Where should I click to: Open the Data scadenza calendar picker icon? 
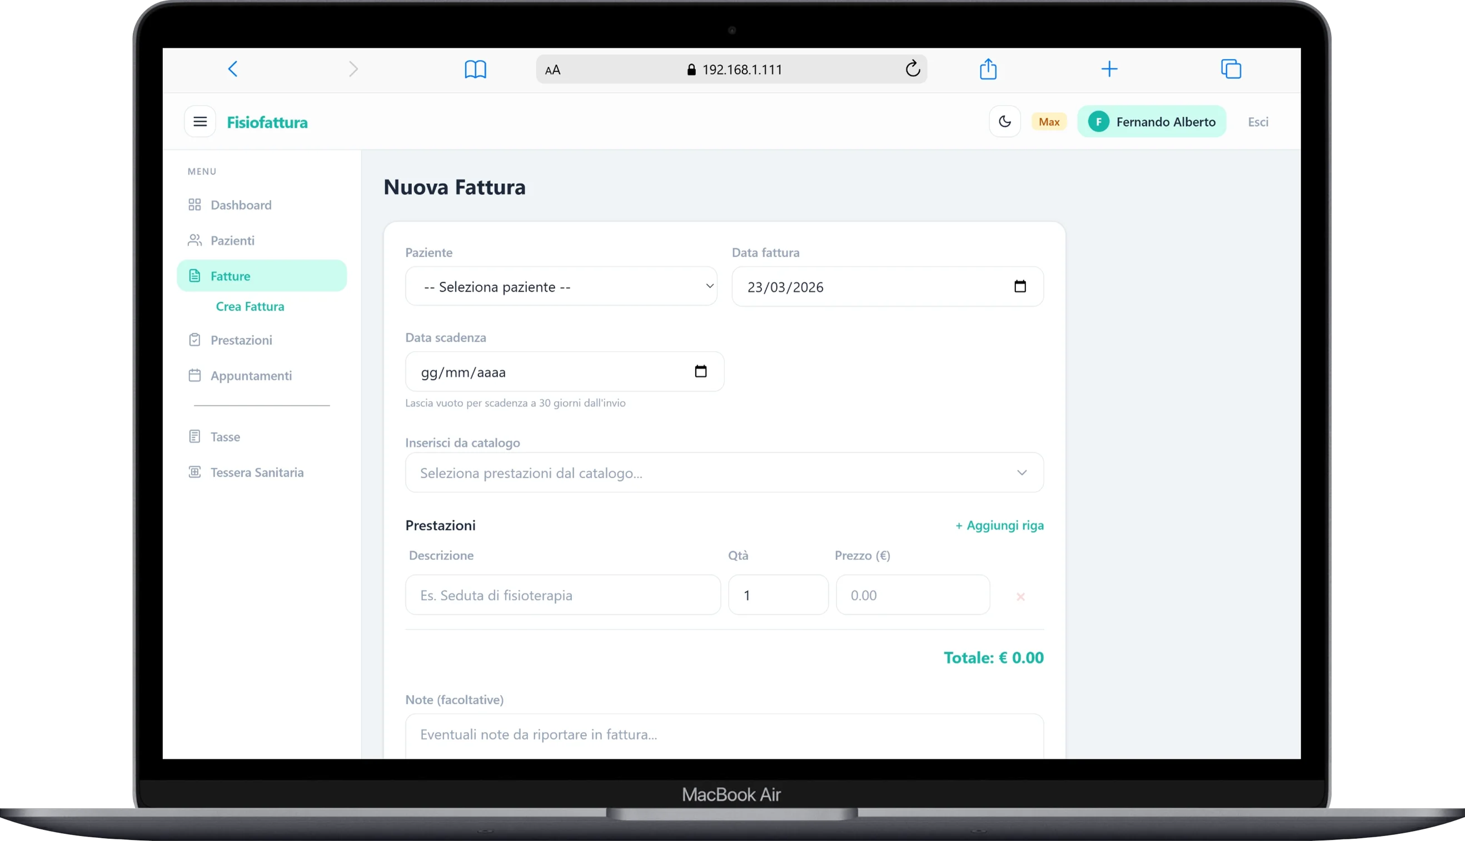[700, 372]
